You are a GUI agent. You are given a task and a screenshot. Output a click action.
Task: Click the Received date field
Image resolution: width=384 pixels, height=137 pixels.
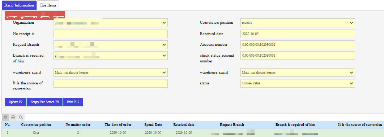pos(298,34)
